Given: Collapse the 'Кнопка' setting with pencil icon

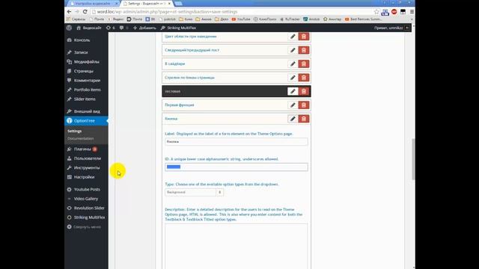Looking at the screenshot, I should [x=293, y=119].
